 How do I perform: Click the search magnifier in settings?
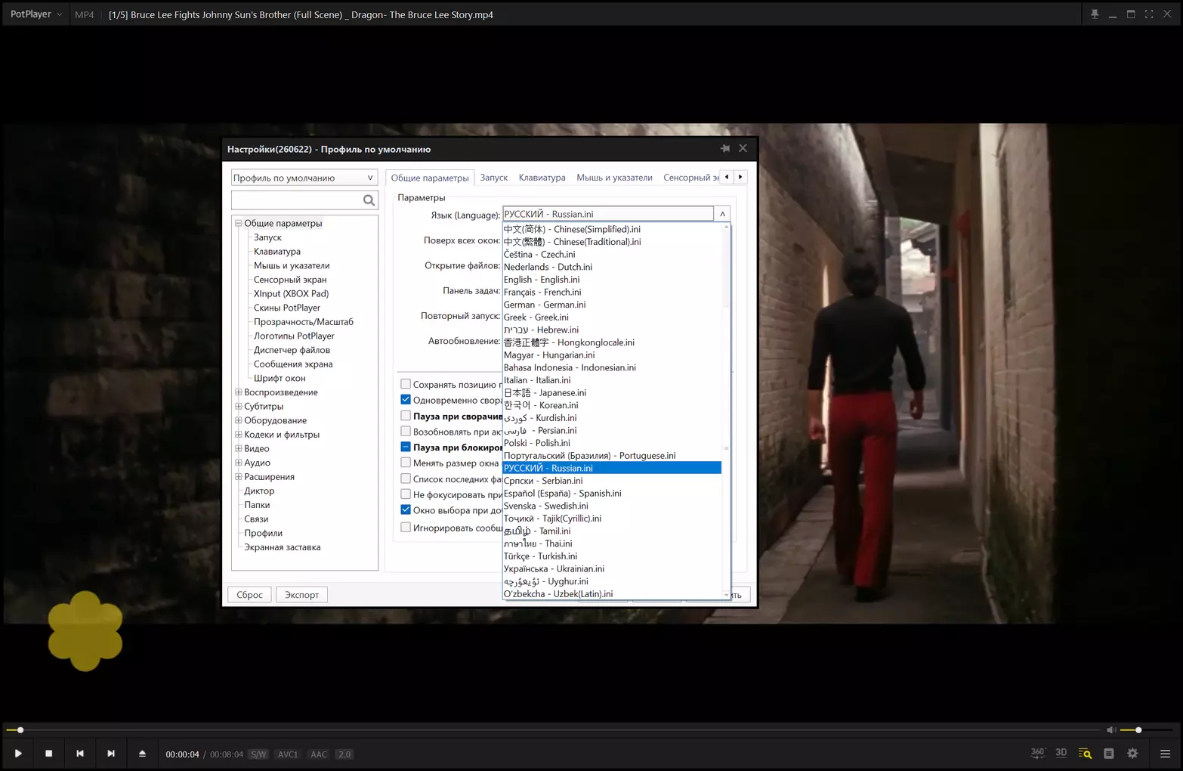[x=369, y=200]
